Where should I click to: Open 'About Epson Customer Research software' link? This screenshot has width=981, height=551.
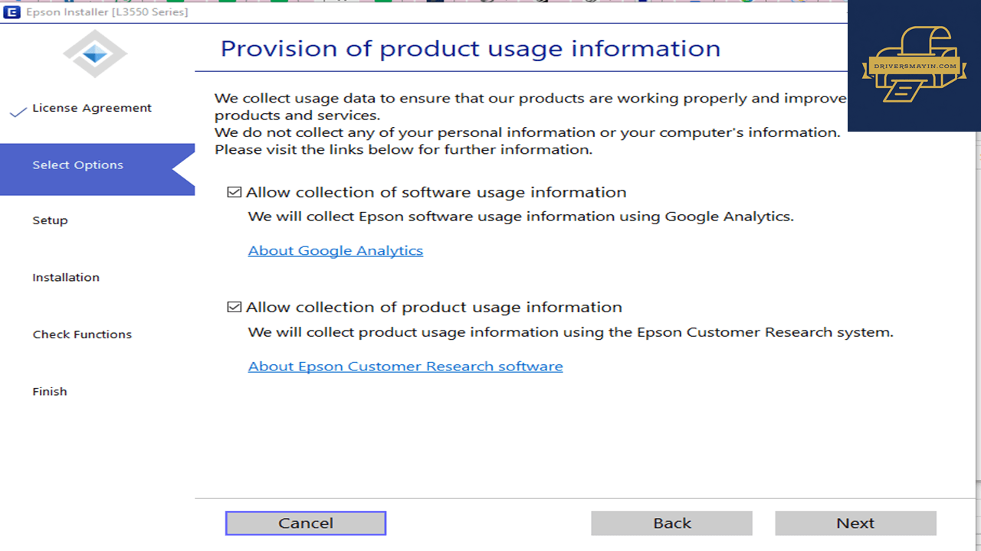pos(405,367)
